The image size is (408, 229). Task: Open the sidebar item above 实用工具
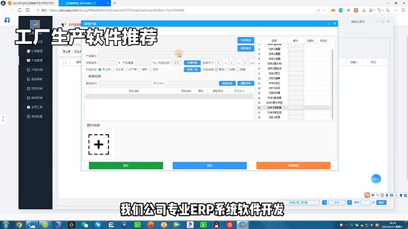[35, 98]
